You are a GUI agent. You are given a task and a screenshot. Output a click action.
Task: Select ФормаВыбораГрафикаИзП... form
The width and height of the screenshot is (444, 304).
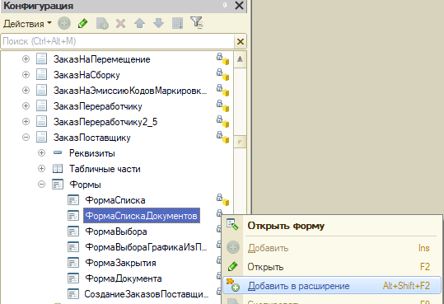coord(146,247)
